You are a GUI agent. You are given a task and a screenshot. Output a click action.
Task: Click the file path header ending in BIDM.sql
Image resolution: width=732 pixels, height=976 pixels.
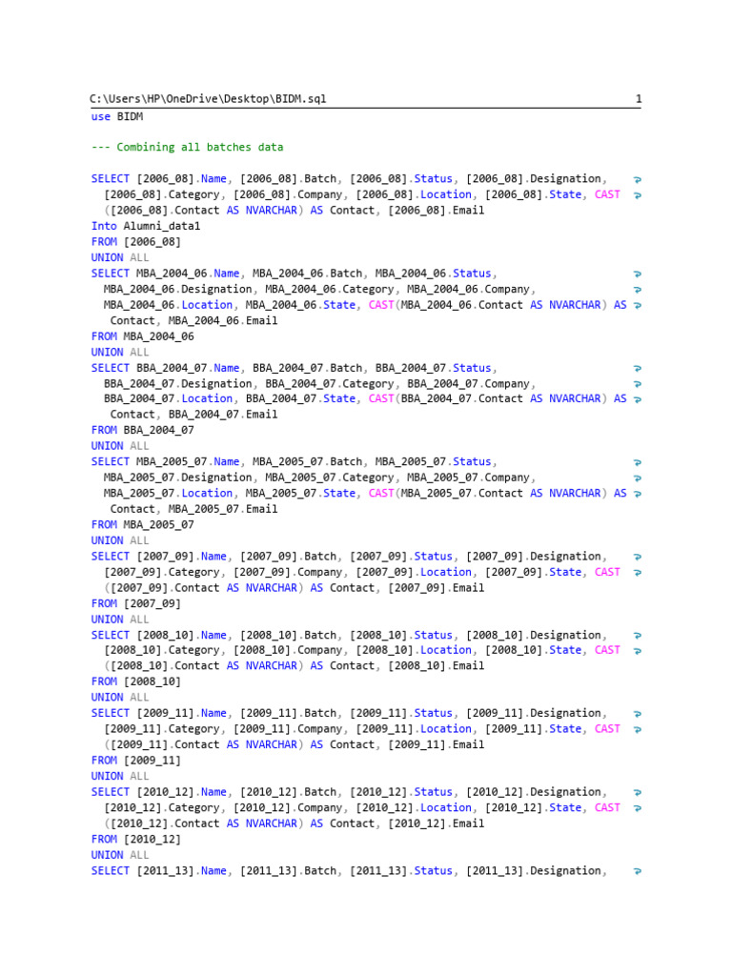(208, 98)
